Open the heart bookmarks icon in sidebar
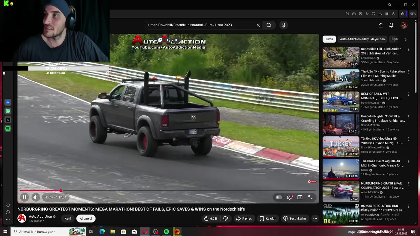Viewport: 420px width, 236px height. [x=8, y=206]
